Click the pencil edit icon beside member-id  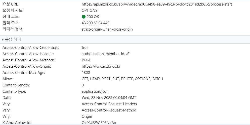click(128, 54)
